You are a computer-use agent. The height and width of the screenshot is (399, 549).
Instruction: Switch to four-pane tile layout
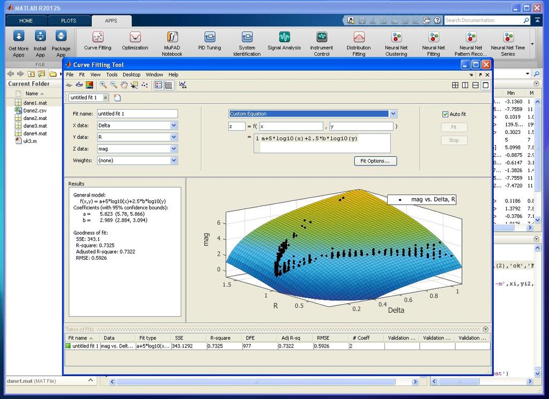pos(455,85)
